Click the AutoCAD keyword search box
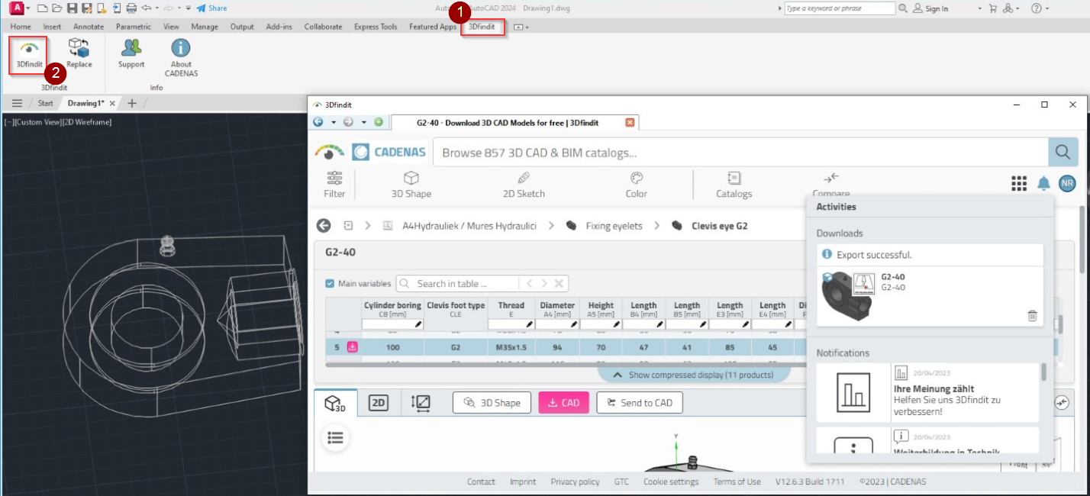The image size is (1090, 496). [x=840, y=8]
